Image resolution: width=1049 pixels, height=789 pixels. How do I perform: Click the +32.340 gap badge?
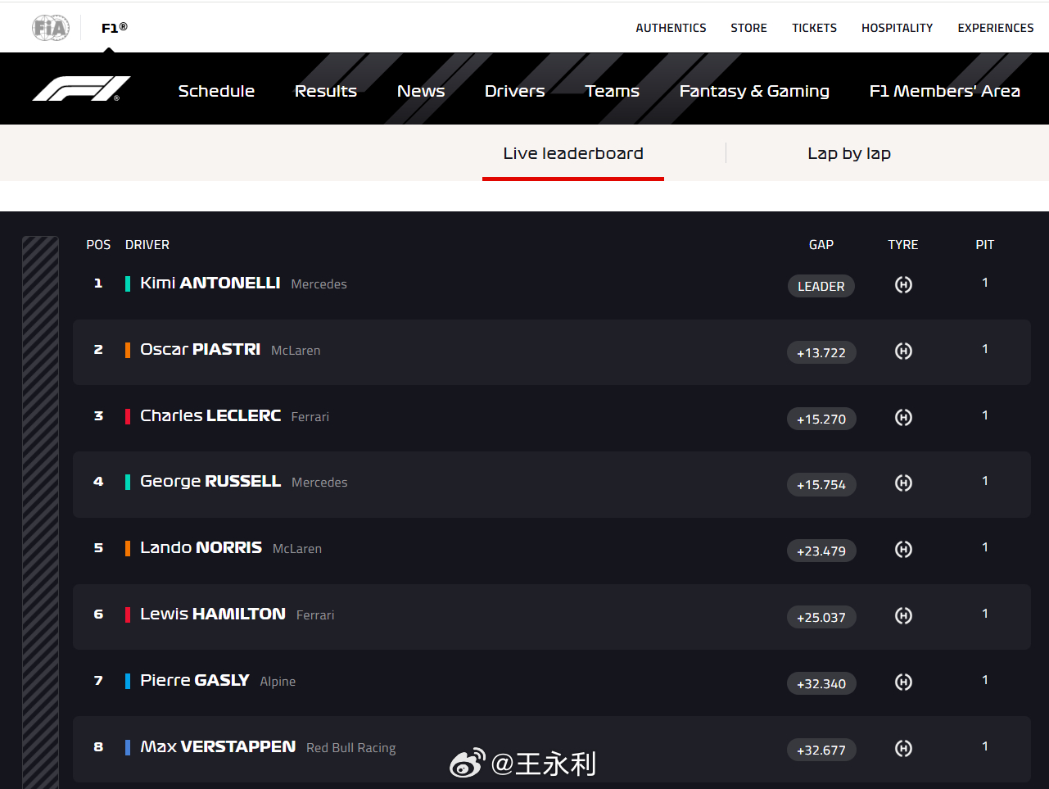click(821, 683)
